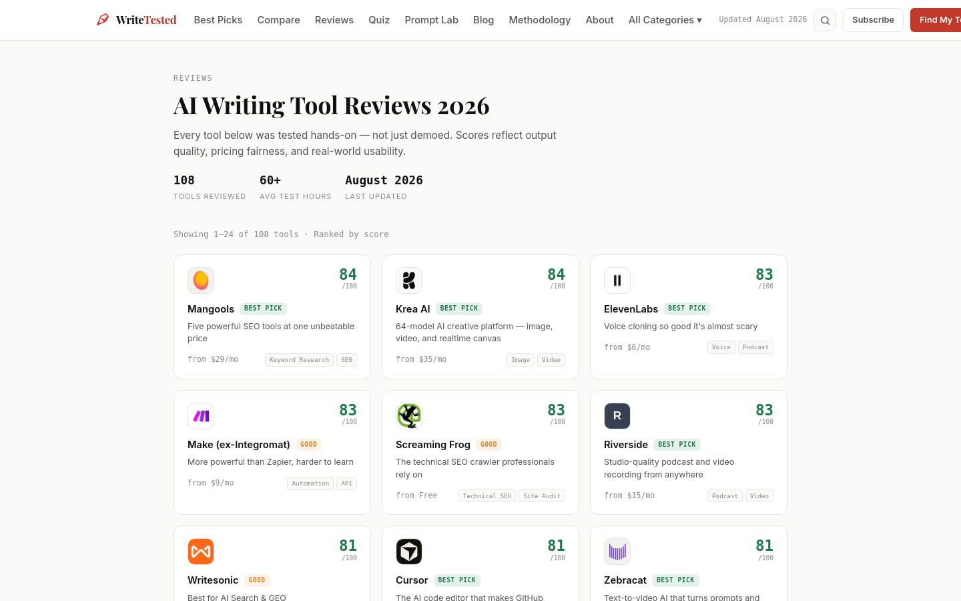This screenshot has width=961, height=601.
Task: Open the Krea AI review title
Action: pyautogui.click(x=413, y=309)
